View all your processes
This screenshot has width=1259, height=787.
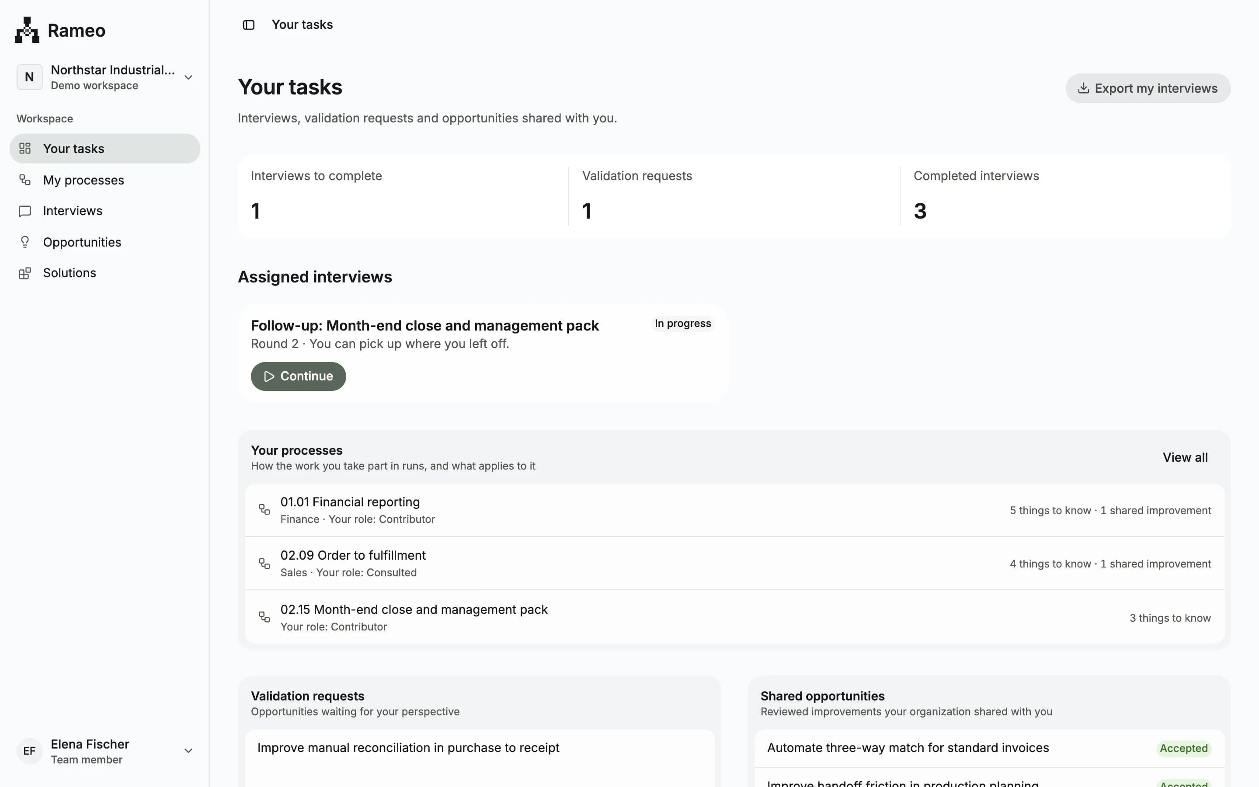coord(1185,457)
